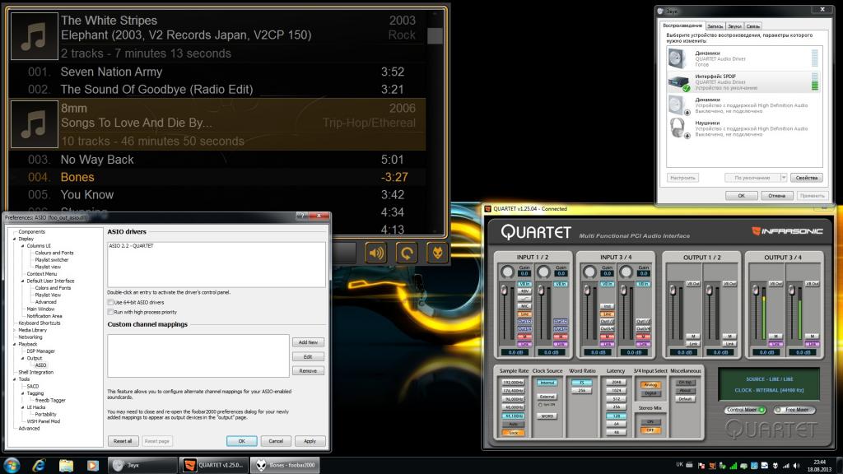Click the Свойства button
Viewport: 843px width, 474px height.
pyautogui.click(x=805, y=178)
